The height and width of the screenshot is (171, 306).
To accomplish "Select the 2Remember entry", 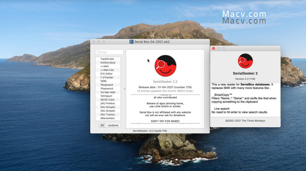I will 108,118.
